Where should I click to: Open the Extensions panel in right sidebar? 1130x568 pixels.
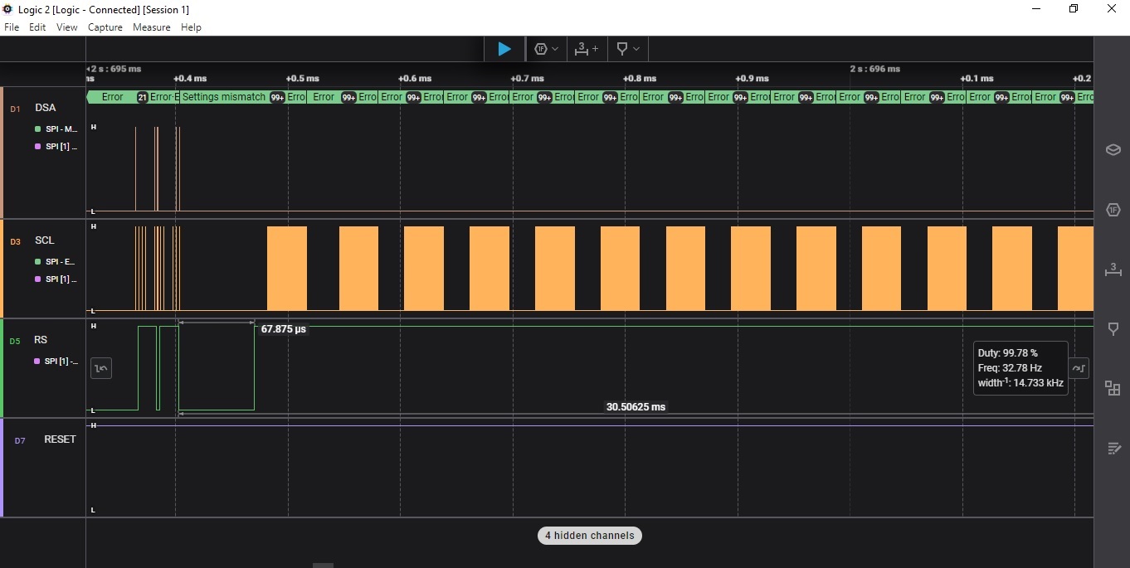click(x=1113, y=388)
